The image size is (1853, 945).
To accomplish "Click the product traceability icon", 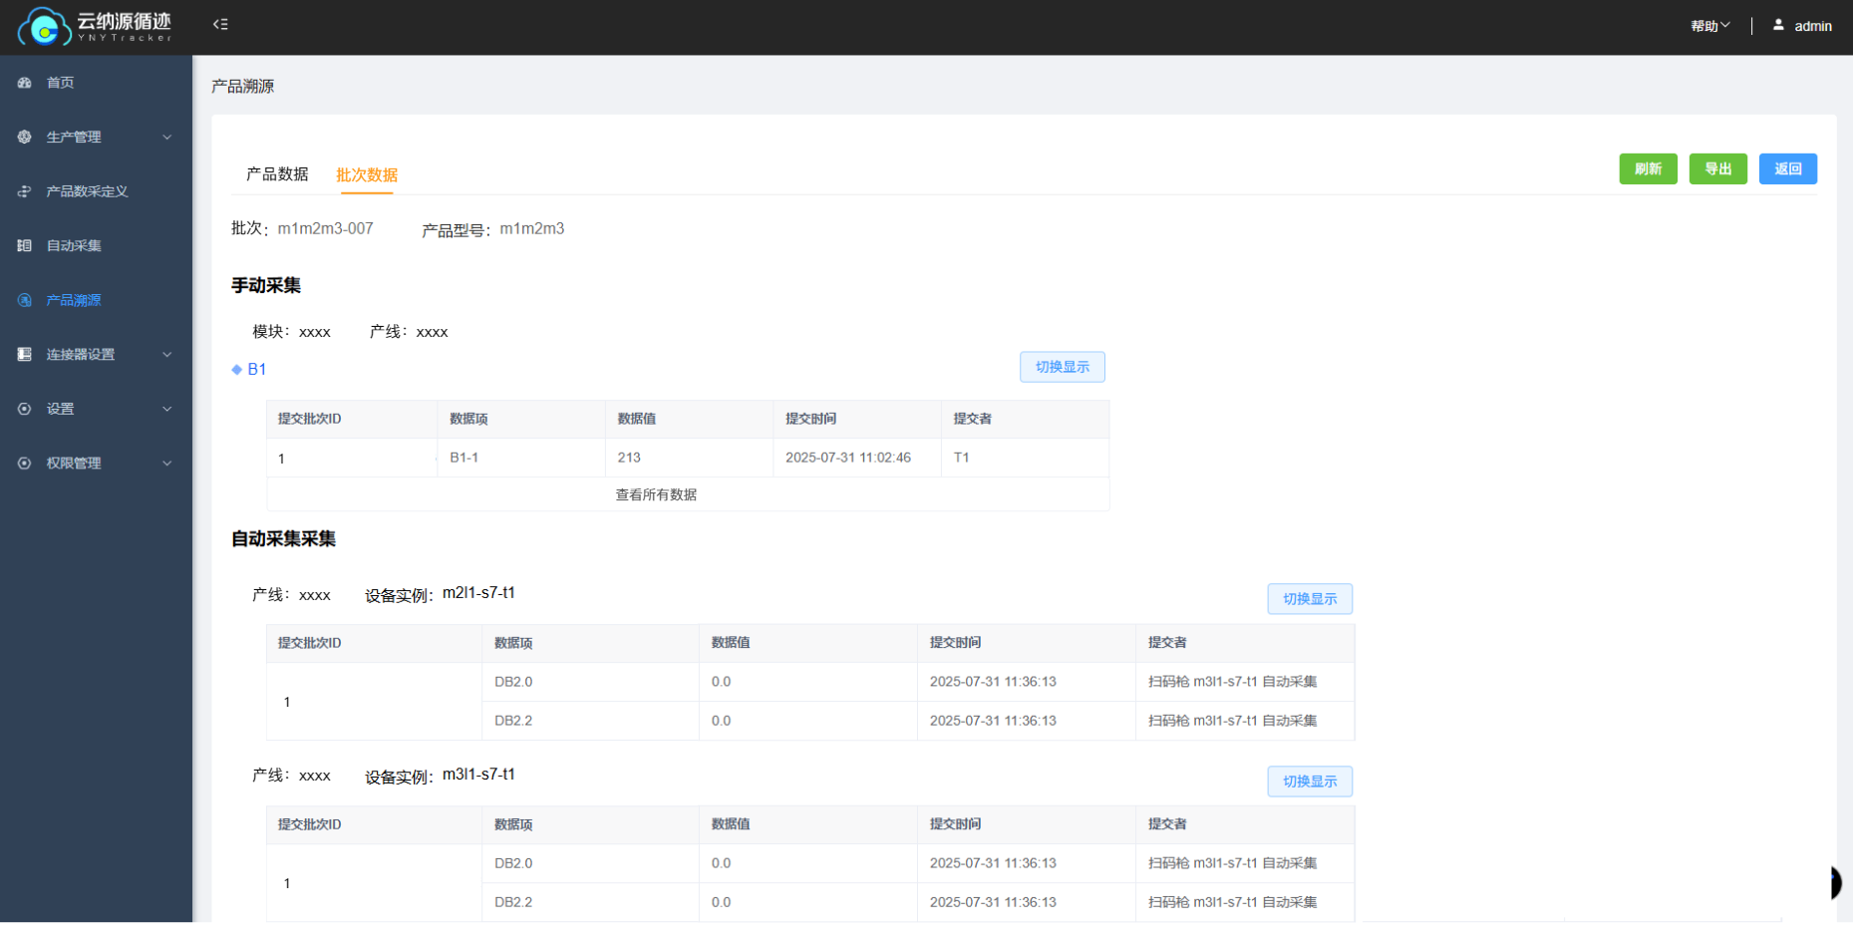I will 24,300.
